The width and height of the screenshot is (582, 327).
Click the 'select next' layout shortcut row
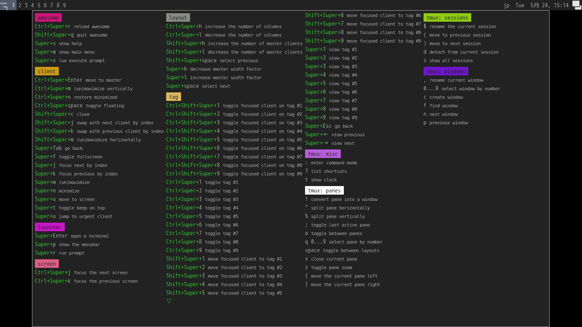click(x=198, y=86)
